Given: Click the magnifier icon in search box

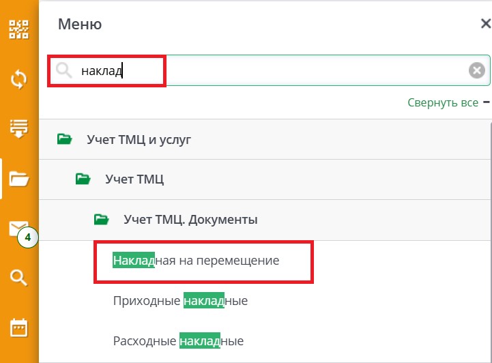Looking at the screenshot, I should point(64,70).
